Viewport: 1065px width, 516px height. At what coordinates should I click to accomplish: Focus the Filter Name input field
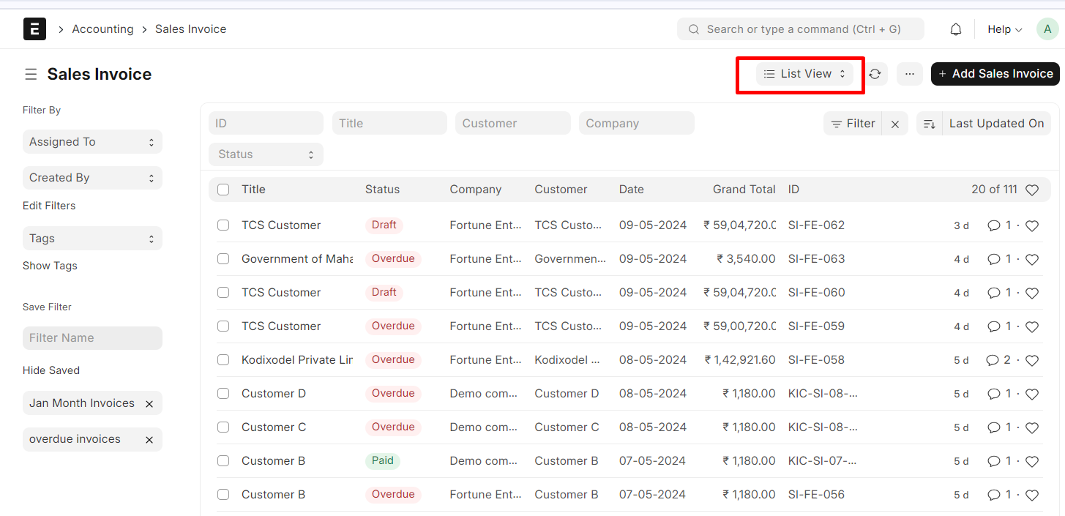tap(92, 338)
